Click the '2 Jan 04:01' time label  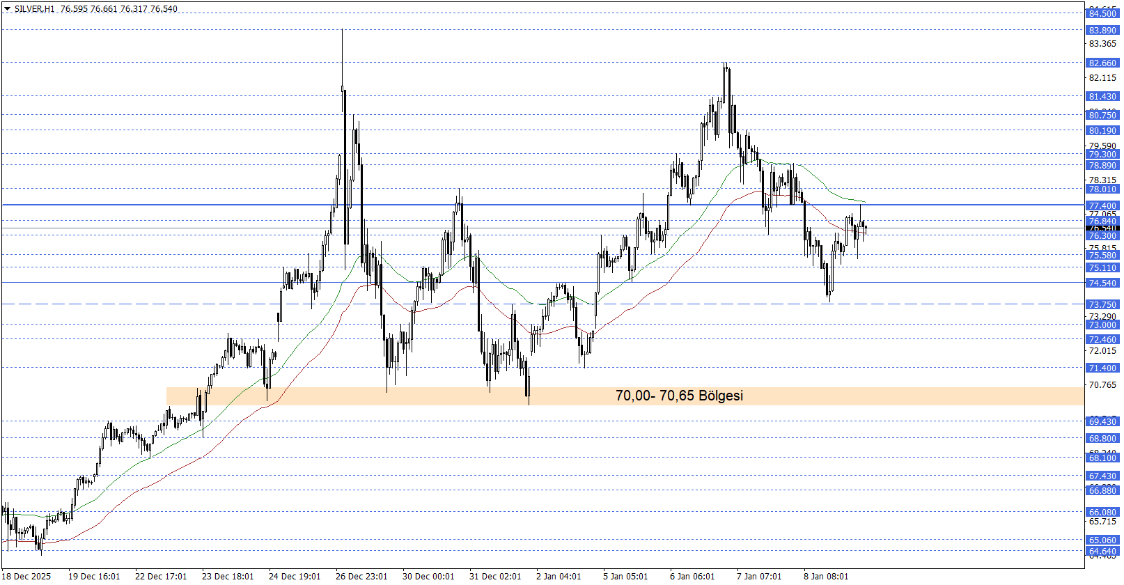click(x=559, y=576)
